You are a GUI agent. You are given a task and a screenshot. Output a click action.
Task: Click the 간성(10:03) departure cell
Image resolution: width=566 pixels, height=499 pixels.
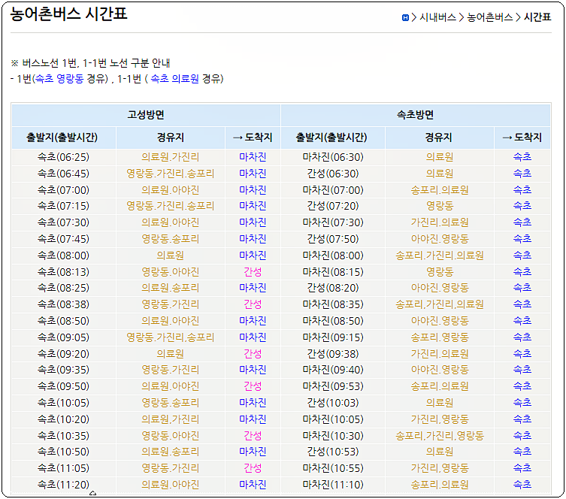click(x=333, y=403)
